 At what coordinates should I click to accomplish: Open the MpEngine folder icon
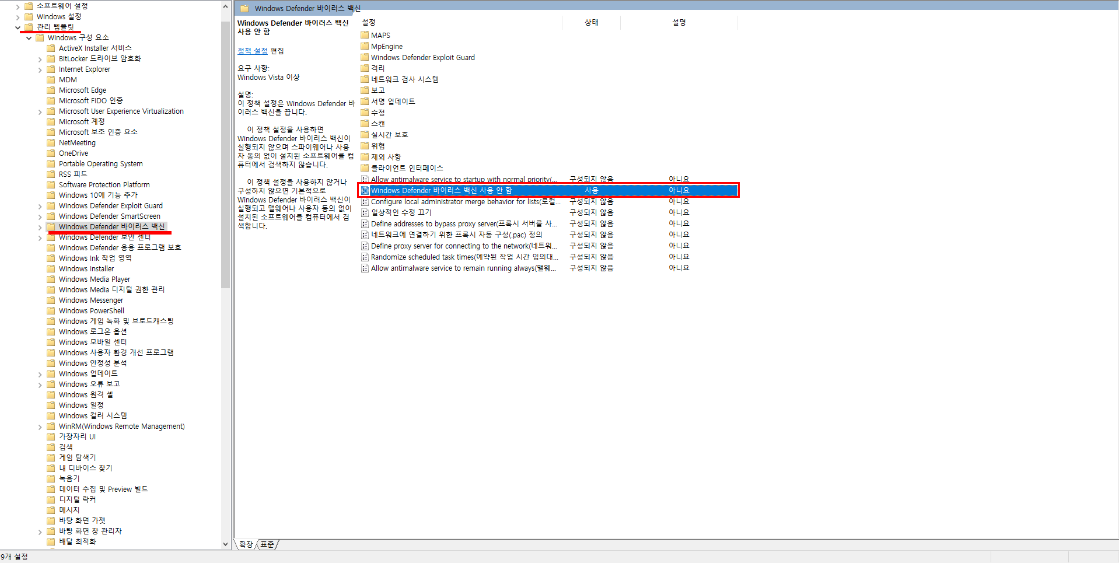pyautogui.click(x=365, y=46)
